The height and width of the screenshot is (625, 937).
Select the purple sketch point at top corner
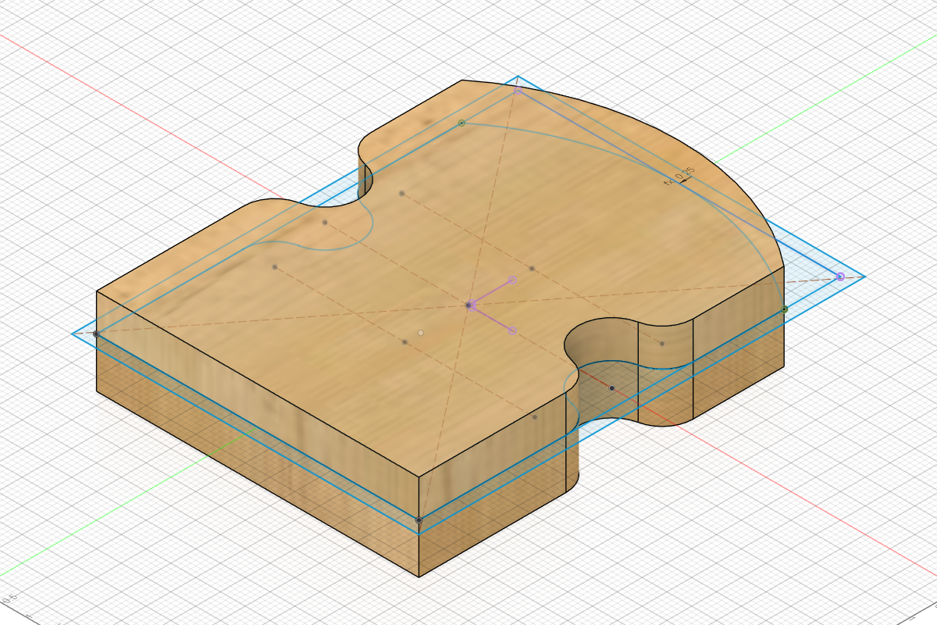(x=518, y=91)
